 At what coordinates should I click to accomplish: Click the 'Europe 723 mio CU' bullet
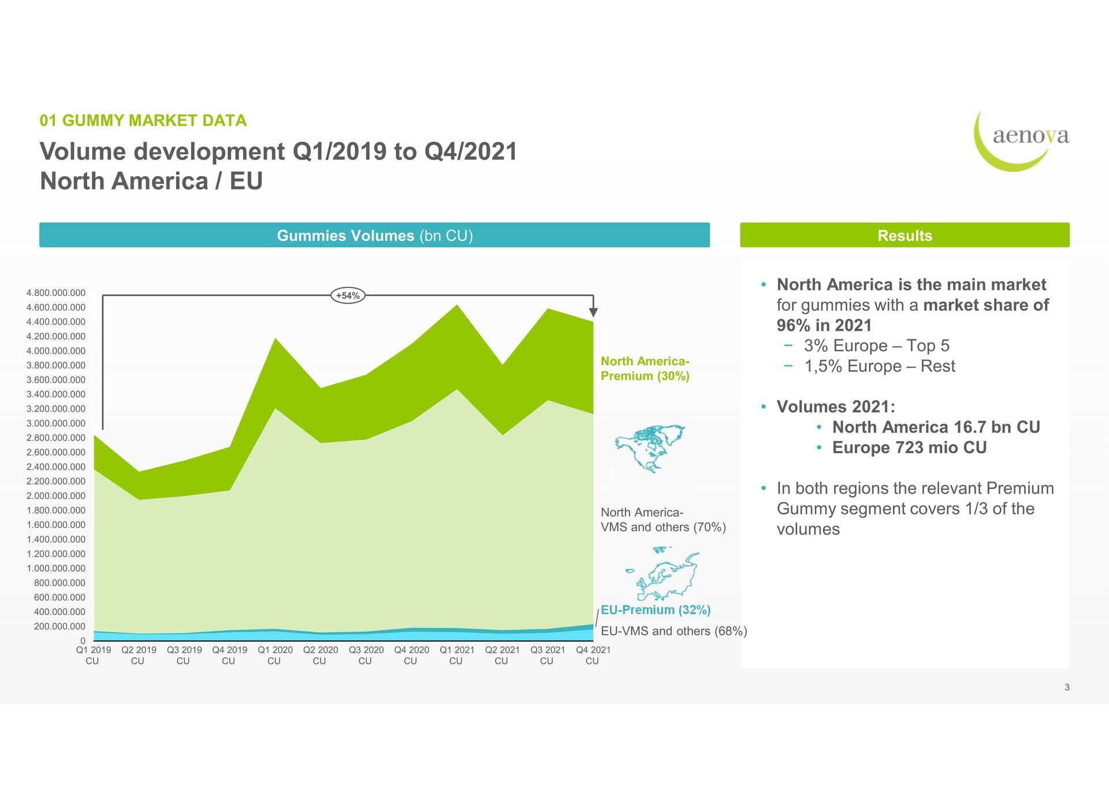point(909,447)
